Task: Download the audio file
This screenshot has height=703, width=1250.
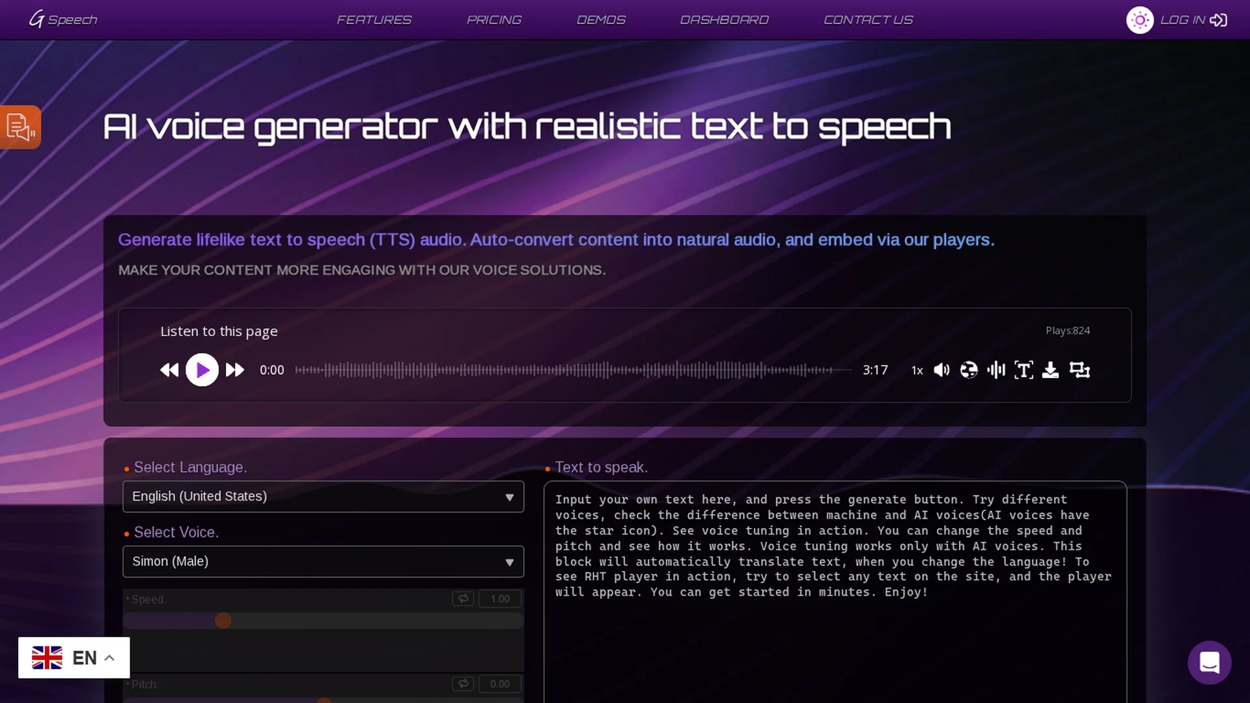Action: (1050, 370)
